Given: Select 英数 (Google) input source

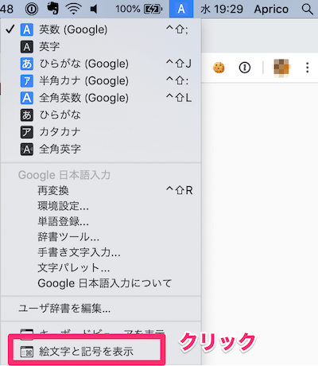Looking at the screenshot, I should click(x=101, y=29).
